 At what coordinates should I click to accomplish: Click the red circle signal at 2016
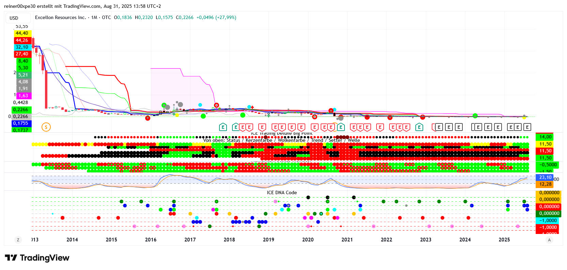148,118
